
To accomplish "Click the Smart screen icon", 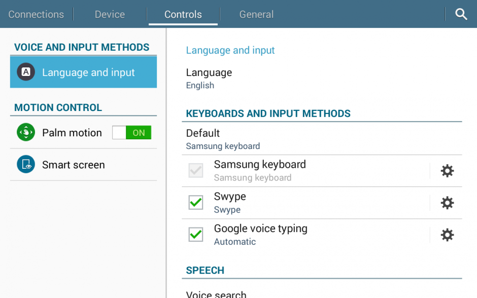I will point(25,164).
